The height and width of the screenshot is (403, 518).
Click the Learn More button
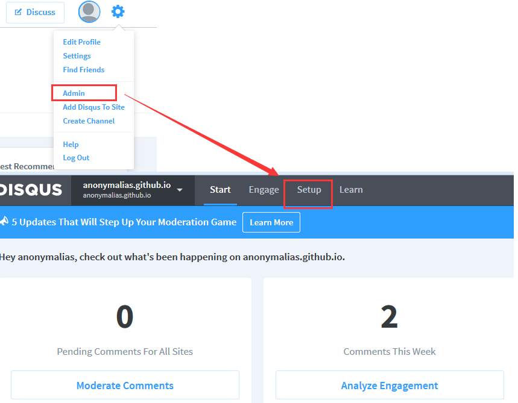click(271, 222)
